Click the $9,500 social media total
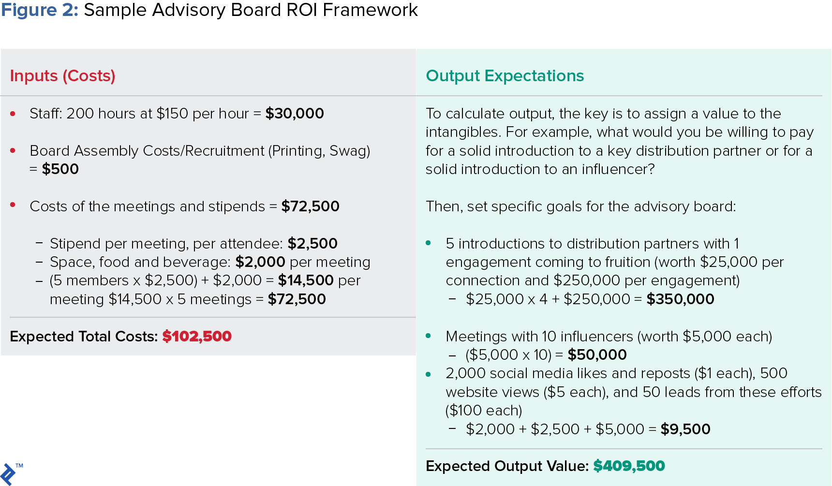The image size is (832, 486). click(x=685, y=429)
